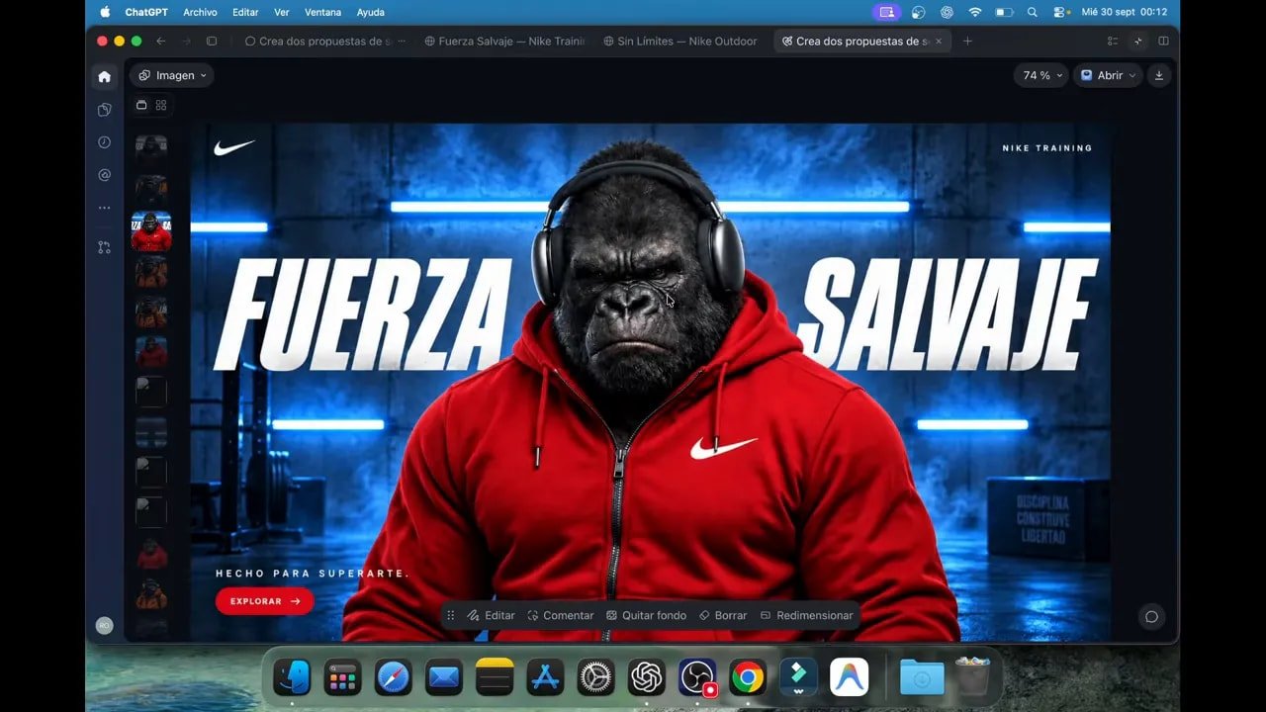Click the Quitar fondo button
This screenshot has width=1266, height=712.
646,615
